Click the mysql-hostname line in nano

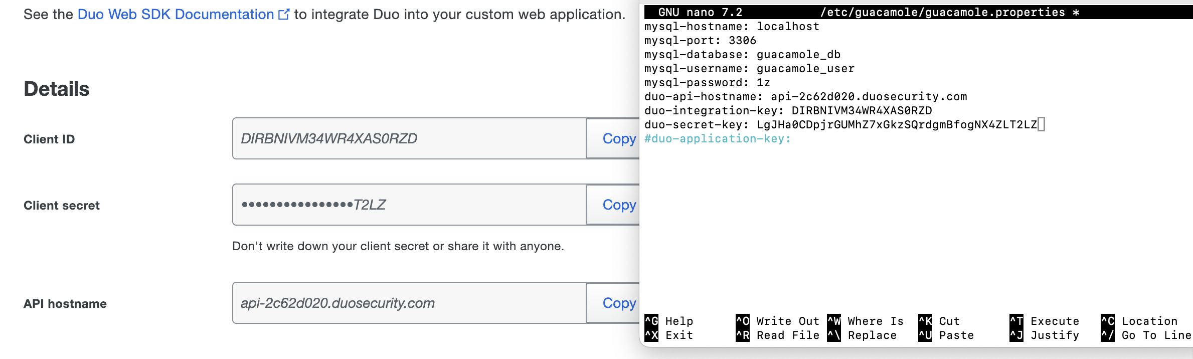coord(732,26)
